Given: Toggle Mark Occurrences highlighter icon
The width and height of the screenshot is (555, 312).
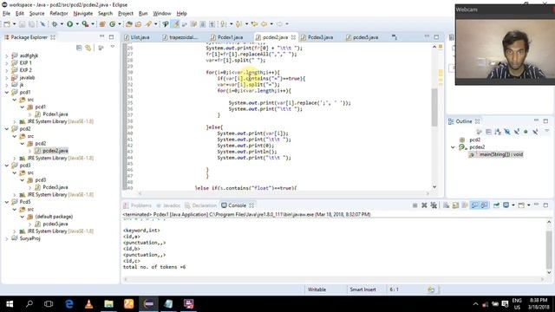Looking at the screenshot, I should click(175, 24).
